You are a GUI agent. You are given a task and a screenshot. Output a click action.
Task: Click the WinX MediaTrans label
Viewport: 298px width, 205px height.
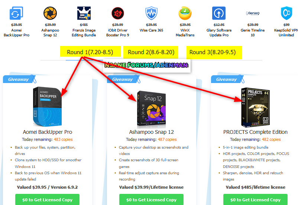[x=185, y=33]
